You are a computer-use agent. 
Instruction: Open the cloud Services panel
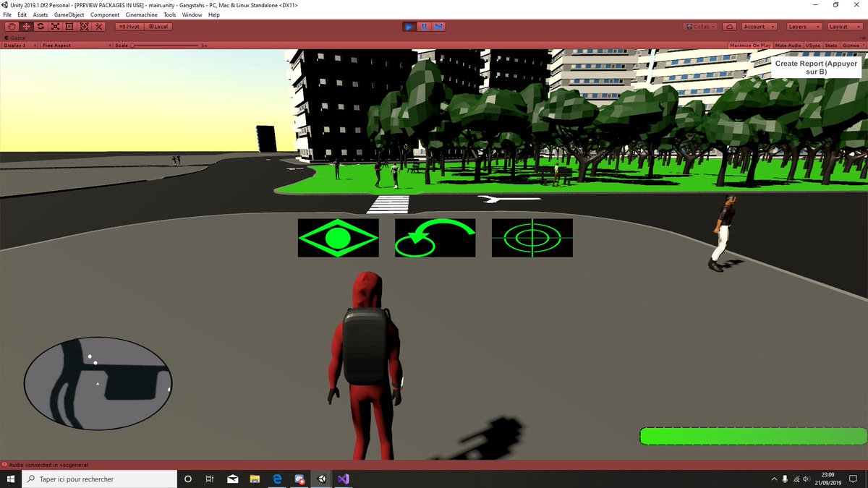coord(730,27)
